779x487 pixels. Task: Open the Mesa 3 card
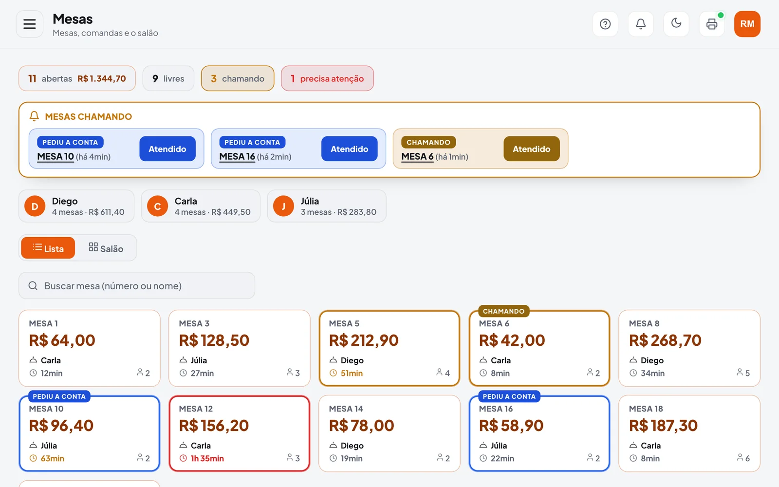240,348
